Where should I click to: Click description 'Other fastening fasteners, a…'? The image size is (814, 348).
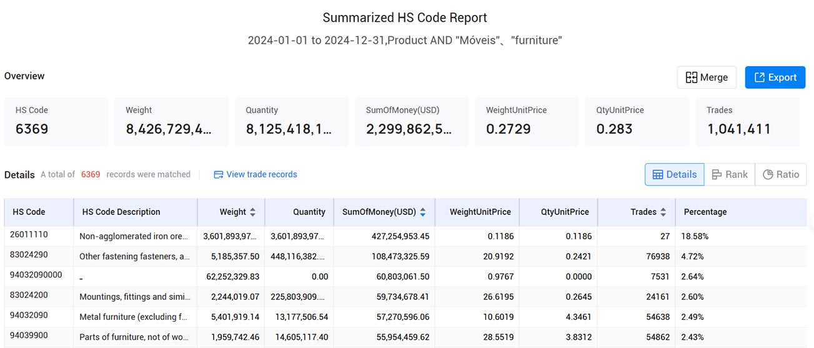tap(134, 256)
